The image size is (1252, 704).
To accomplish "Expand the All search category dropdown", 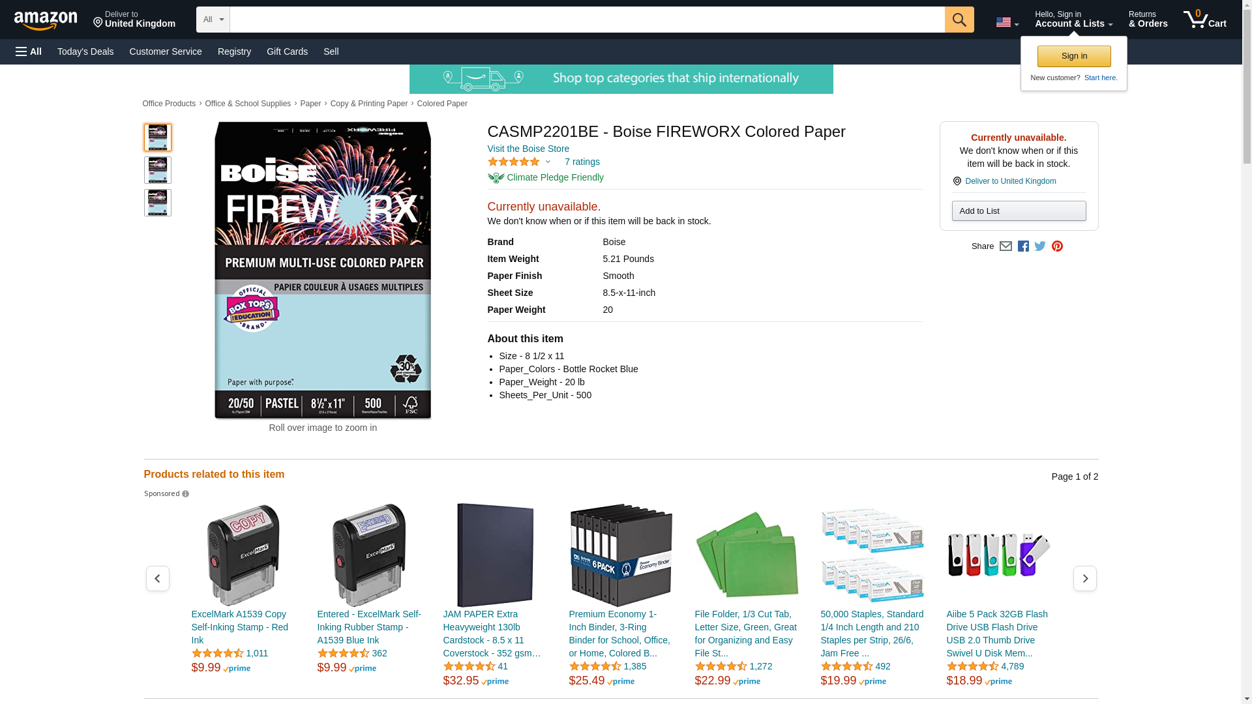I will [x=213, y=20].
